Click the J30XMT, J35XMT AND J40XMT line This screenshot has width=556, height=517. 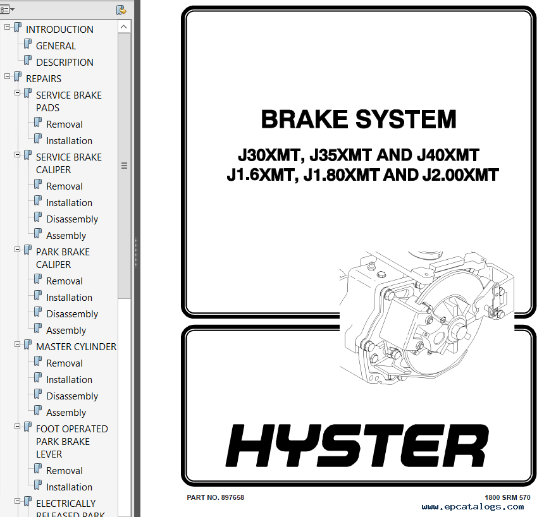(359, 155)
